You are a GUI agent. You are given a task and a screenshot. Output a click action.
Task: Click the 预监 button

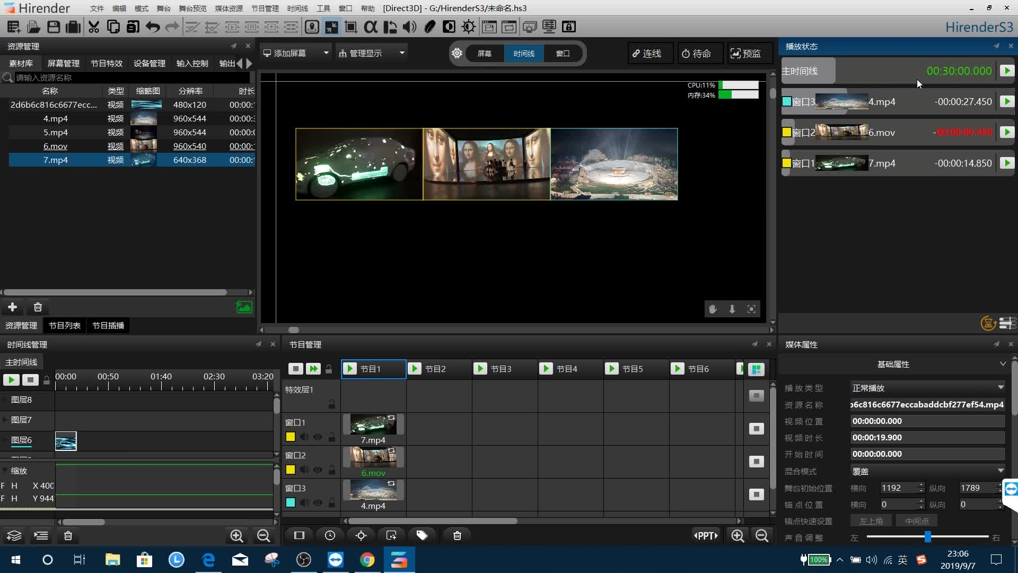point(746,54)
